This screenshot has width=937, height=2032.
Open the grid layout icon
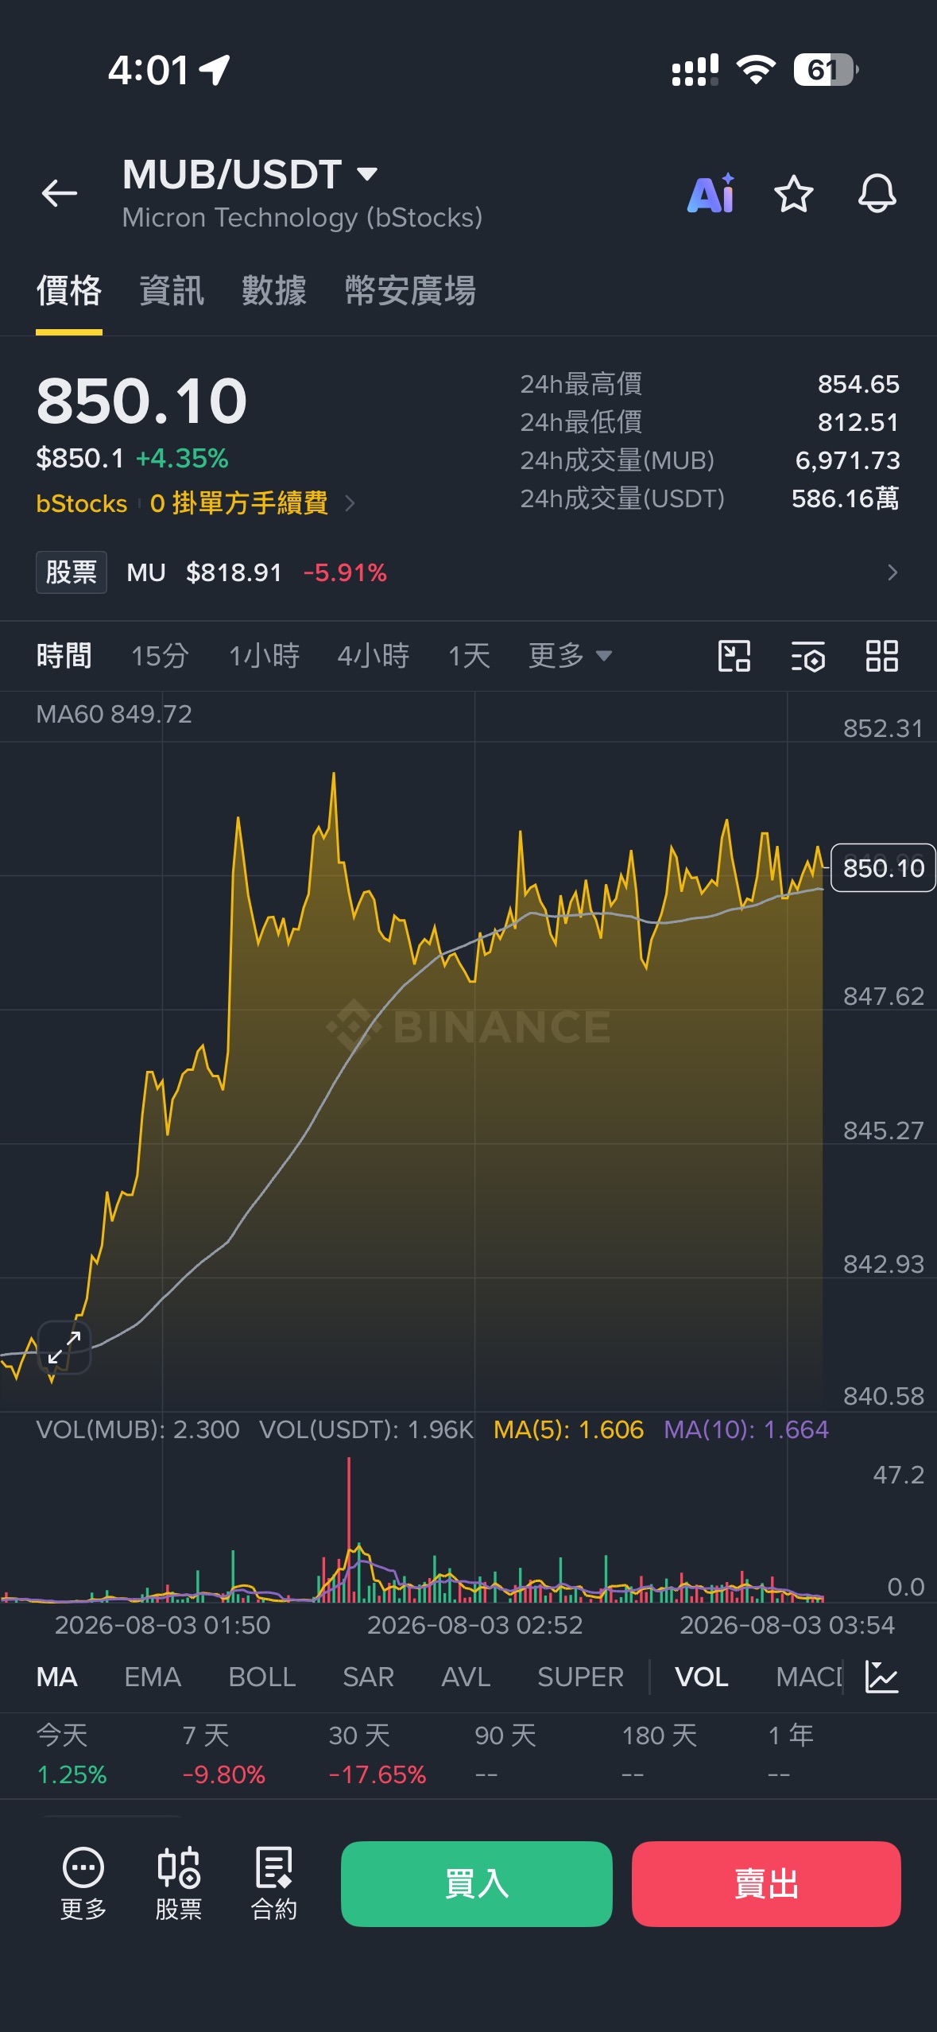click(882, 657)
